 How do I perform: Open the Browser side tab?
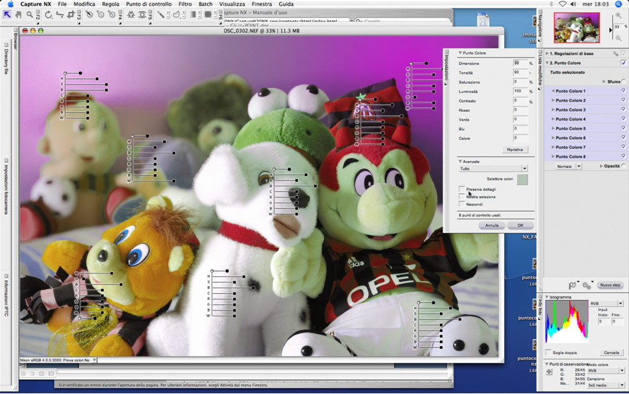pos(16,39)
